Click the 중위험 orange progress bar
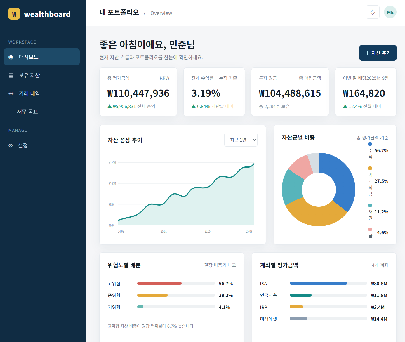405x342 pixels. pyautogui.click(x=152, y=295)
